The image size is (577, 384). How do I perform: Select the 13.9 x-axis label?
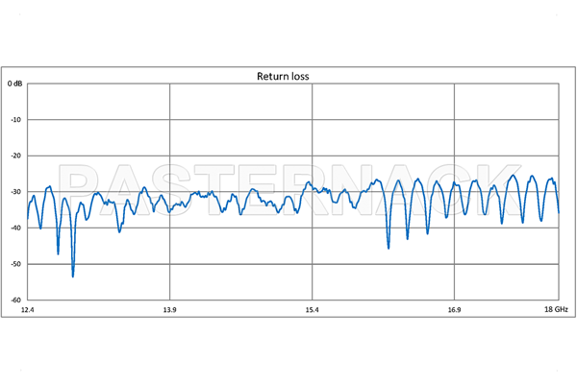(170, 310)
